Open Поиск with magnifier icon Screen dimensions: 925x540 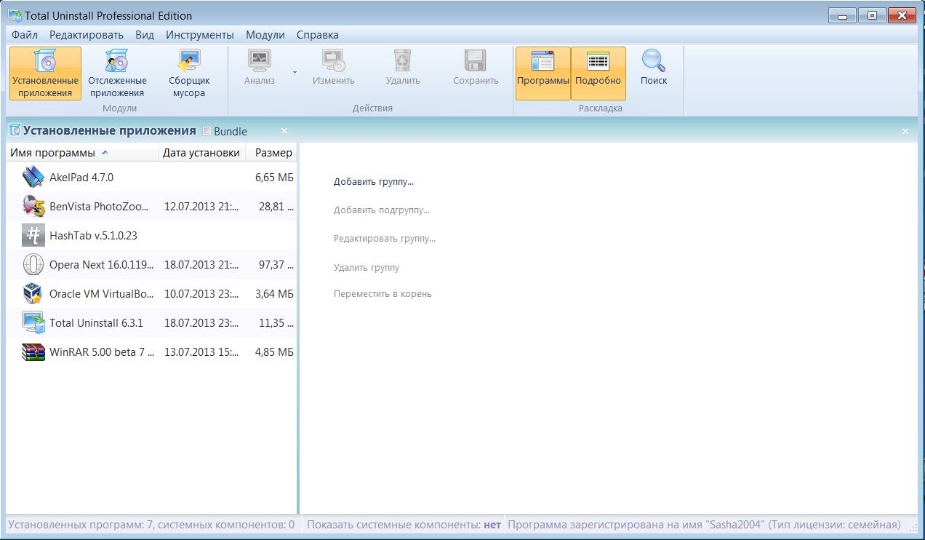coord(654,68)
